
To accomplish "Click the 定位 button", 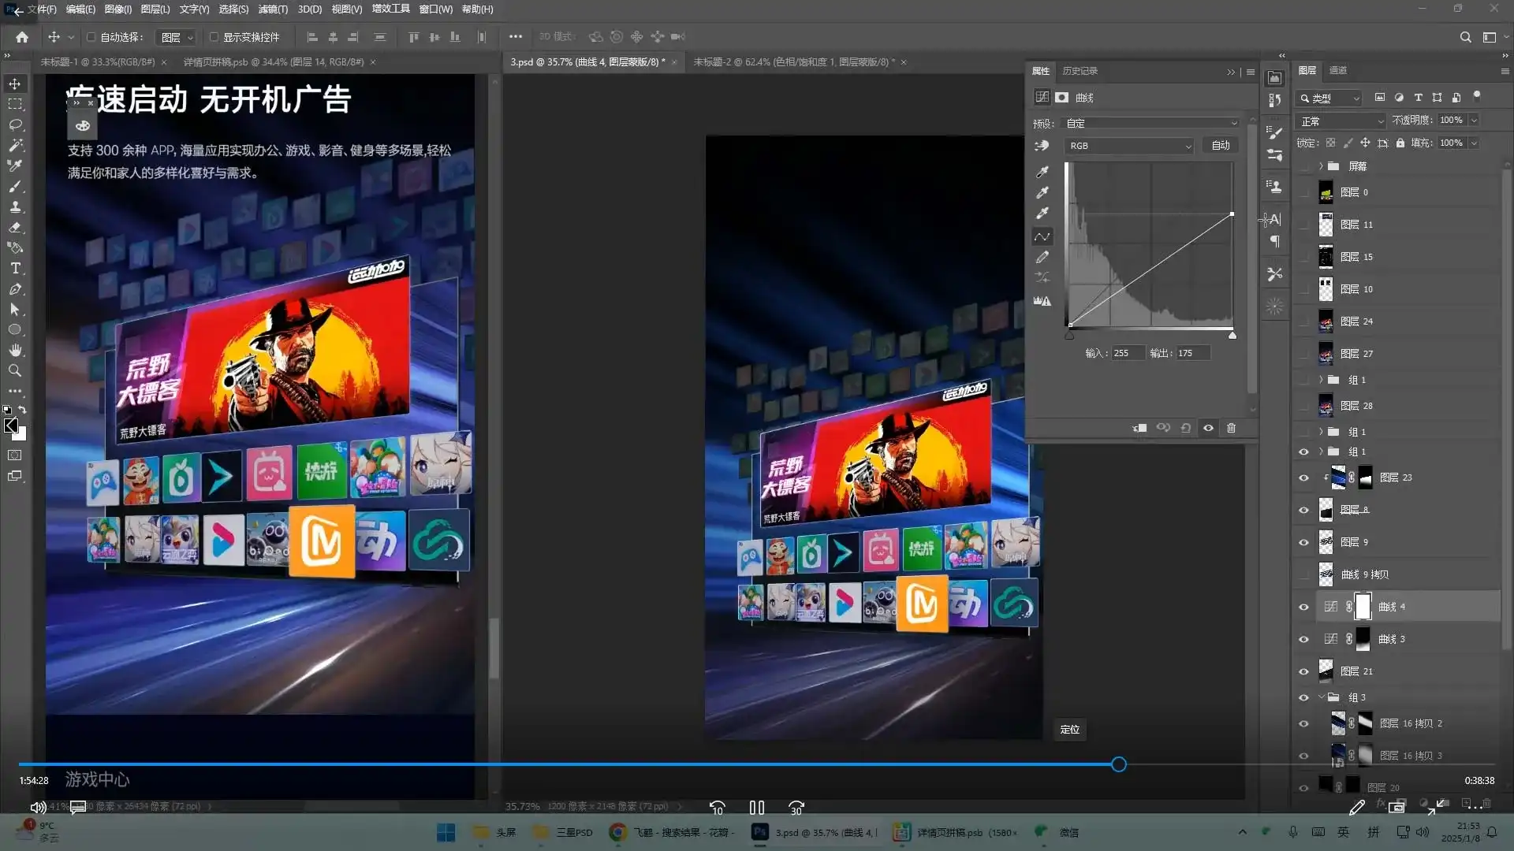I will 1069,730.
